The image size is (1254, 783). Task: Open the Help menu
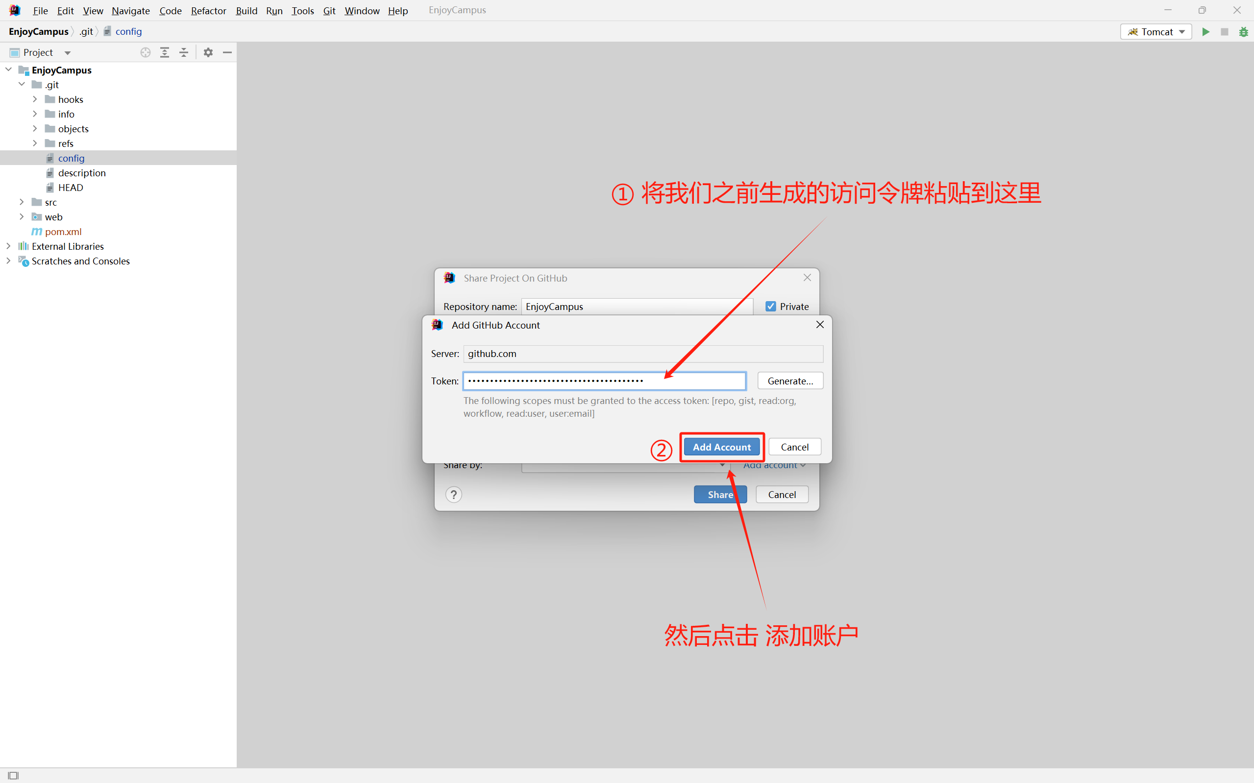coord(398,10)
